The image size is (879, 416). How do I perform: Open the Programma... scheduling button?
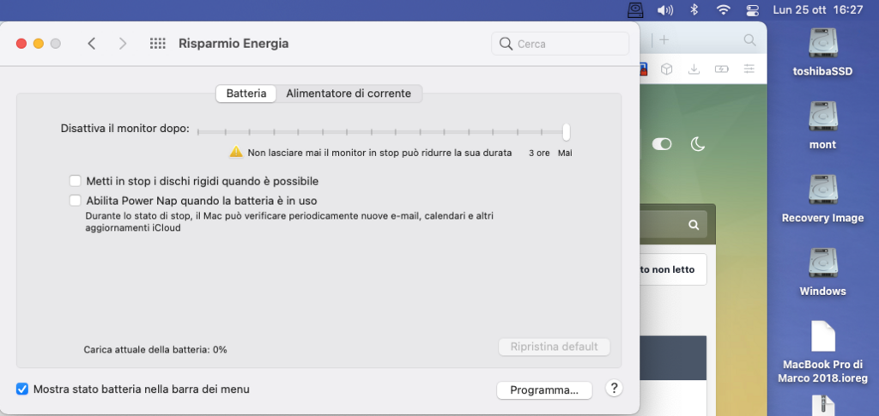coord(544,390)
